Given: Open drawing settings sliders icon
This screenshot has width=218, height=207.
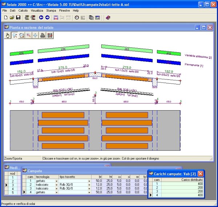Looking at the screenshot, I should coord(50,36).
